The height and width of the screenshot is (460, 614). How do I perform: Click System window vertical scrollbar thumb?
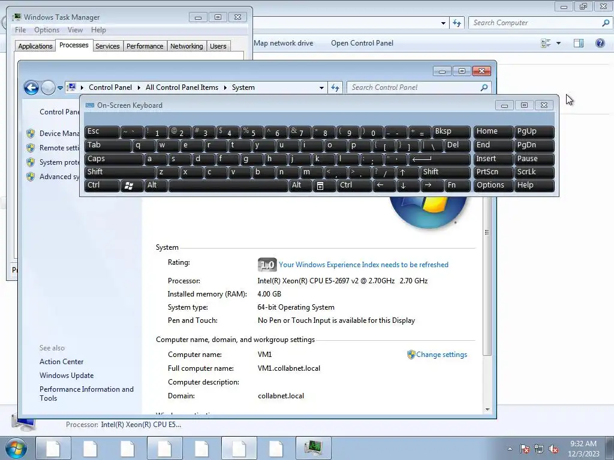[487, 276]
